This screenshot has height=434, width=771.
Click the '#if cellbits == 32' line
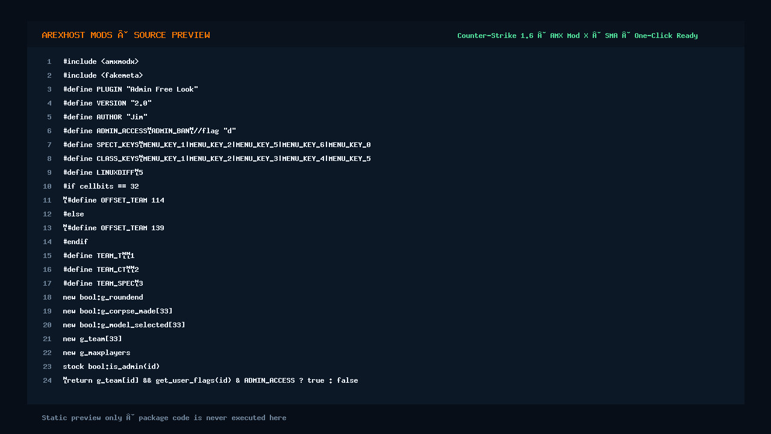(101, 186)
